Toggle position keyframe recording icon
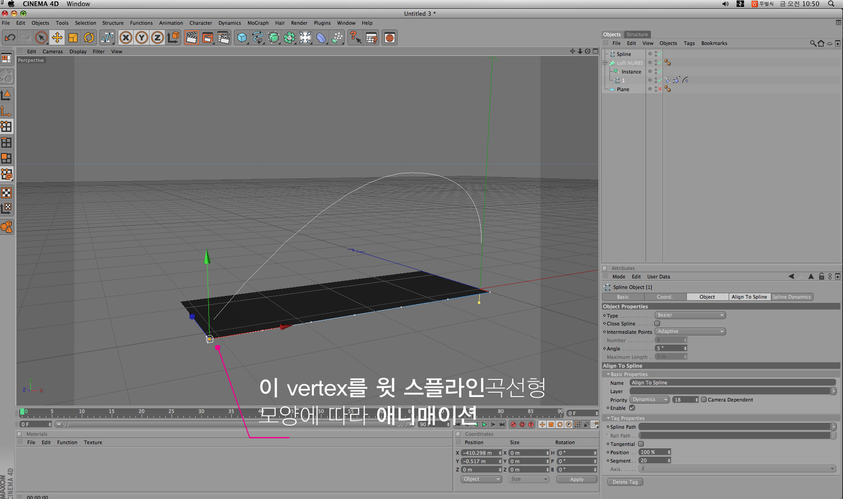 pos(542,425)
